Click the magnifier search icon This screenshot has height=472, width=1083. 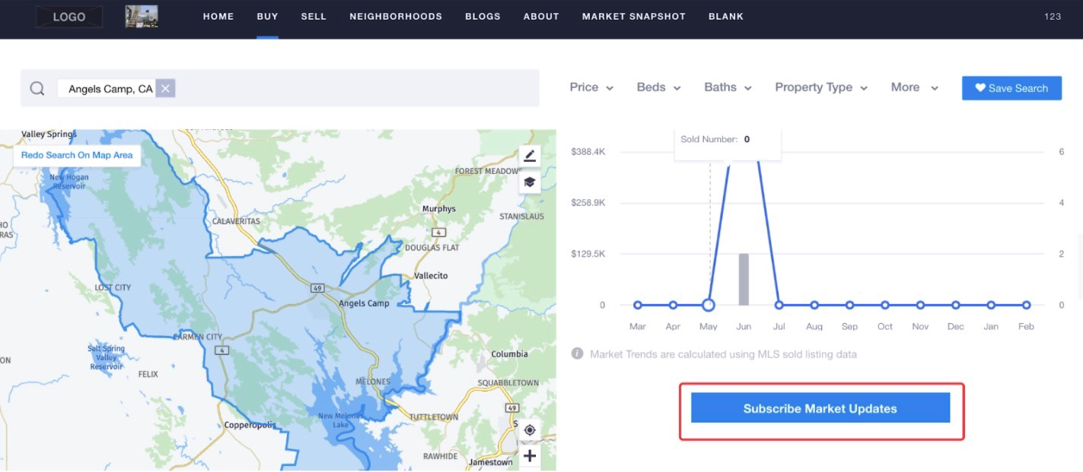pyautogui.click(x=37, y=89)
